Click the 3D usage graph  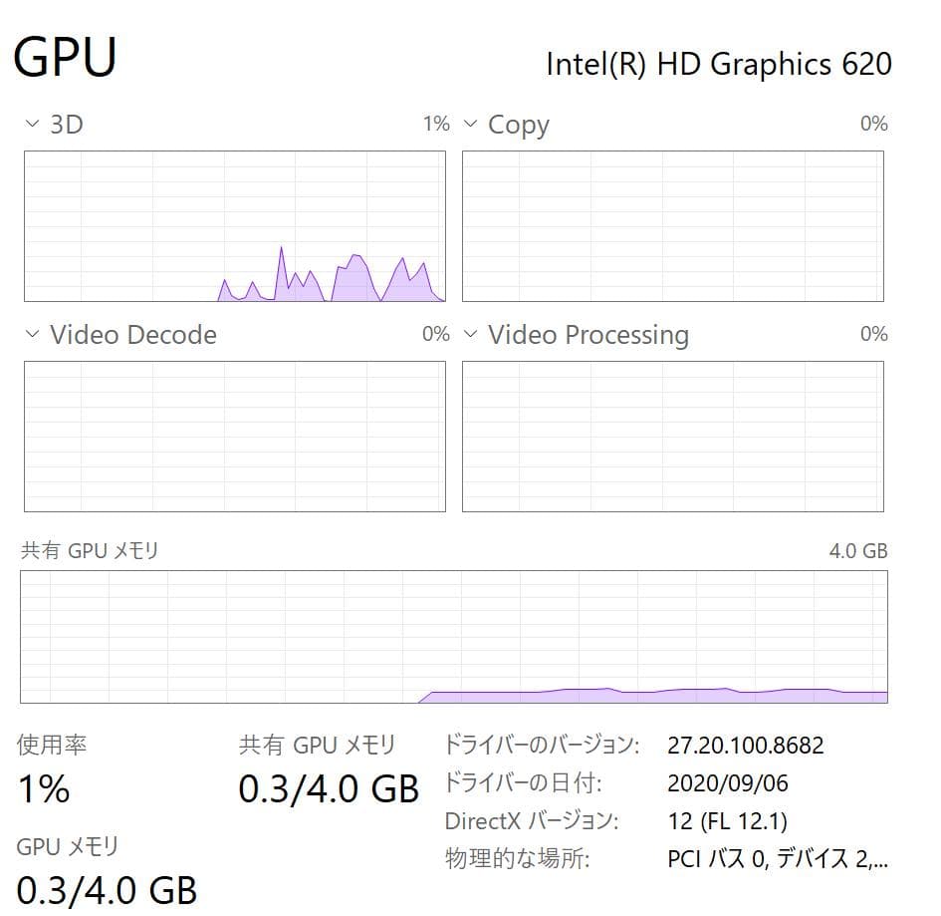(x=234, y=226)
